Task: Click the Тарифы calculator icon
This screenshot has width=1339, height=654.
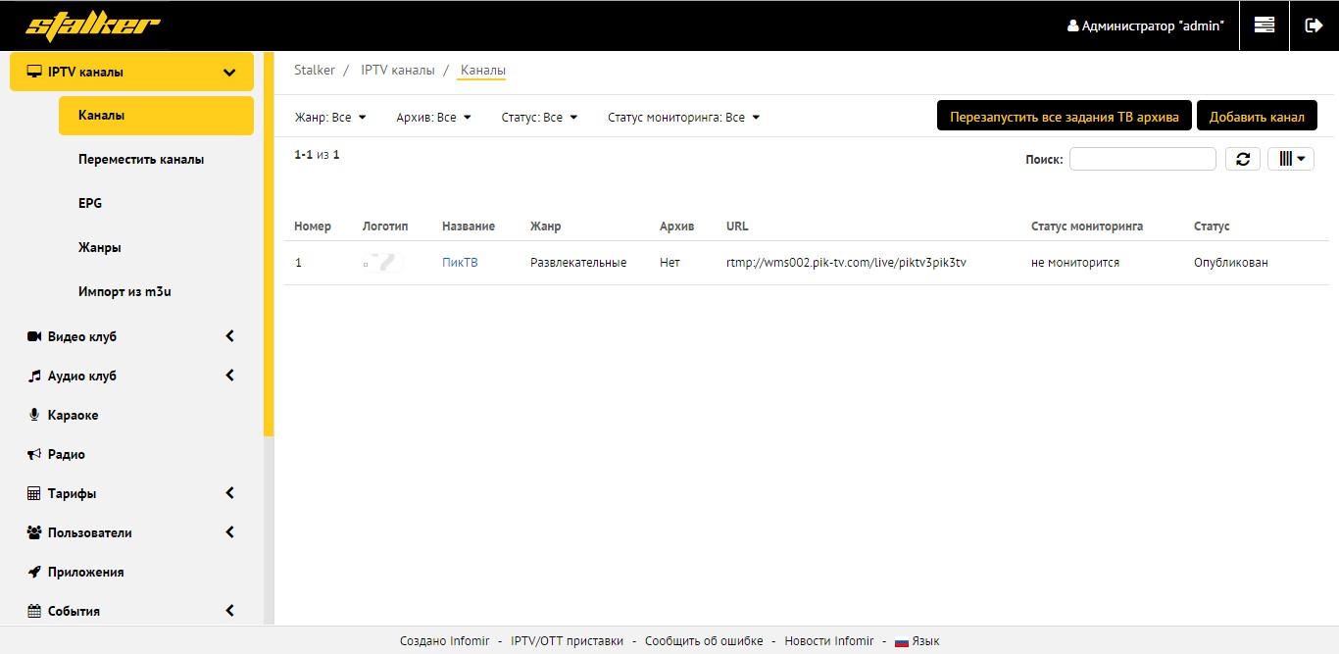Action: tap(34, 493)
